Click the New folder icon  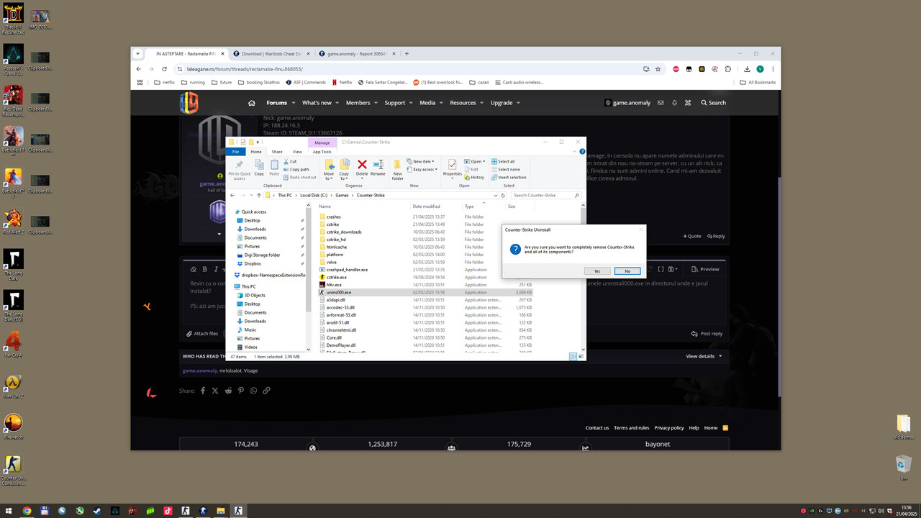pos(397,170)
